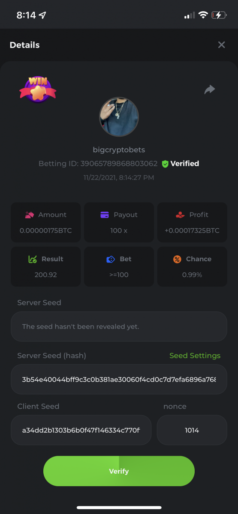Tap the Result chart icon
Viewport: 238px width, 514px height.
tap(32, 259)
